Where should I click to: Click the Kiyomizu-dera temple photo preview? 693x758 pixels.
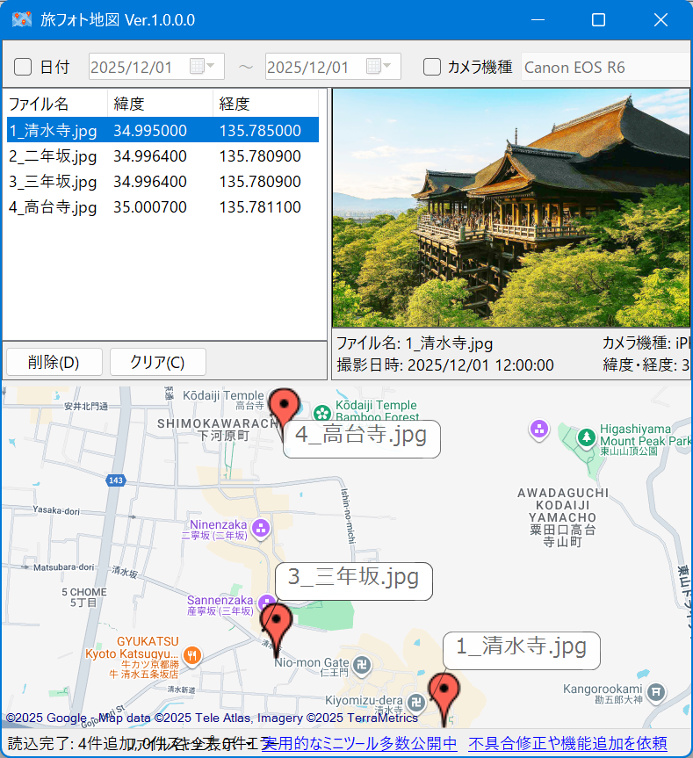(511, 208)
